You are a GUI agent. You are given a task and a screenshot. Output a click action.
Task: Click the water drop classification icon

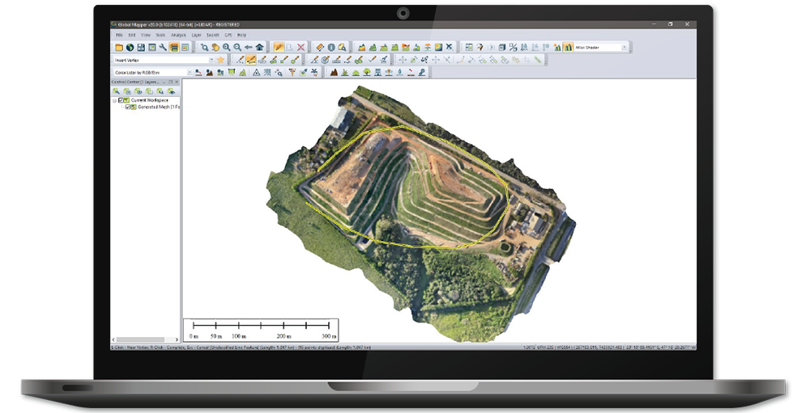coord(400,72)
